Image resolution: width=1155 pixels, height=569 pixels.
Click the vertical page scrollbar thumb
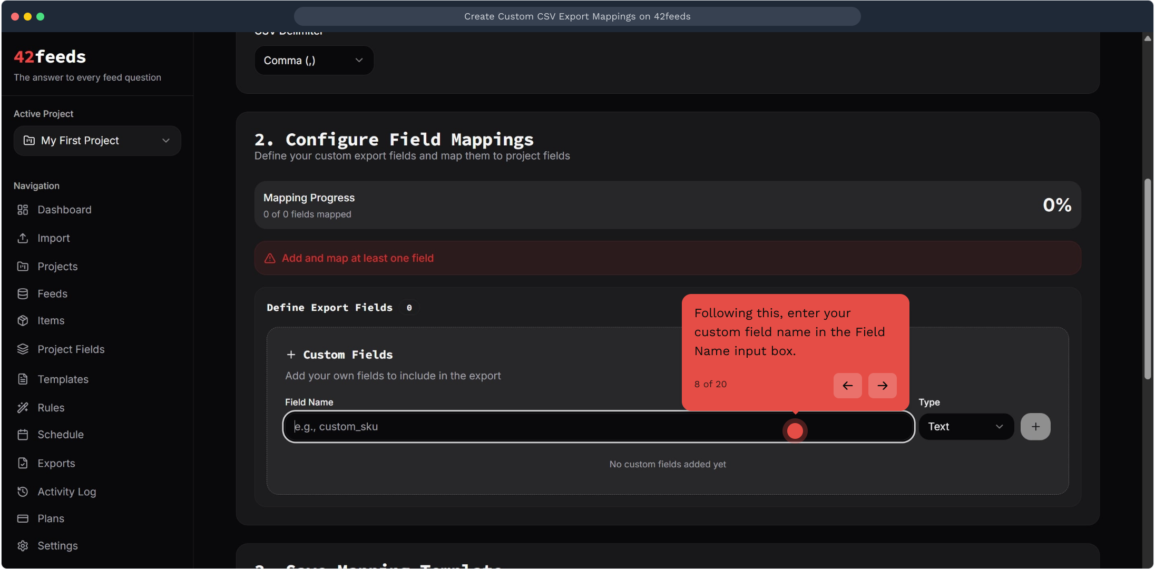coord(1148,279)
